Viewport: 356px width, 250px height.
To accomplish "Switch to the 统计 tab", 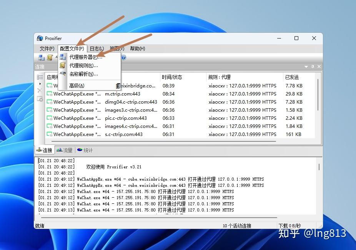I will 85,150.
